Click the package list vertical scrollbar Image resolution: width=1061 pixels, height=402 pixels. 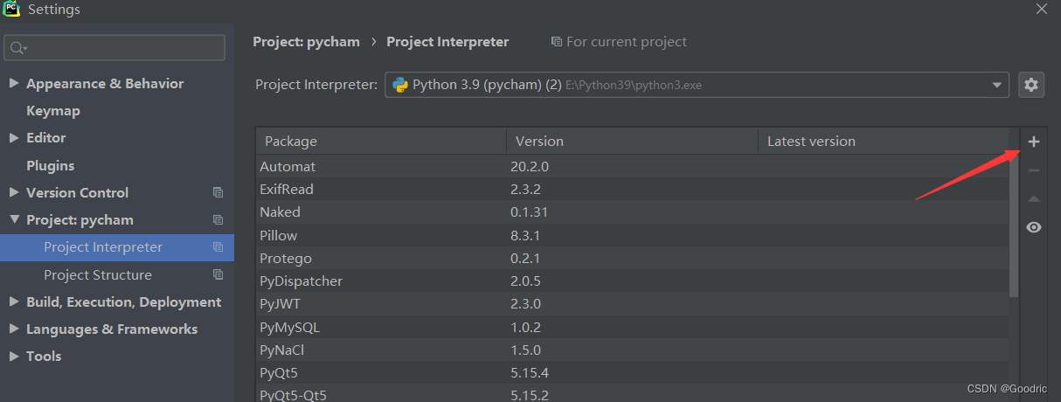(1014, 225)
